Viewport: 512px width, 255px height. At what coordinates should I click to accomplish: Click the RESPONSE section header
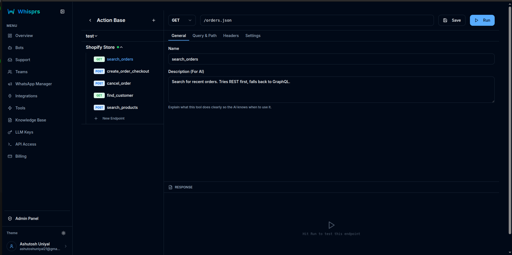pyautogui.click(x=184, y=187)
